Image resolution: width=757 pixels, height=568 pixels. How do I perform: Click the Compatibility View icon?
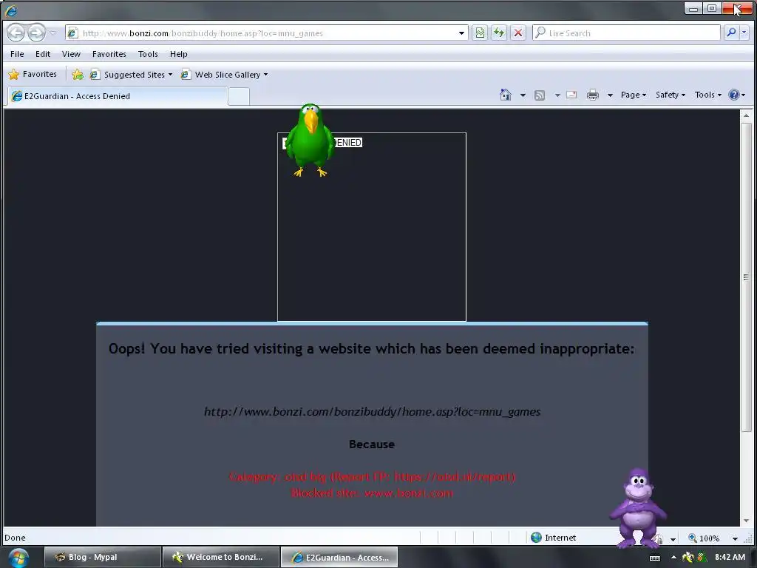click(480, 33)
